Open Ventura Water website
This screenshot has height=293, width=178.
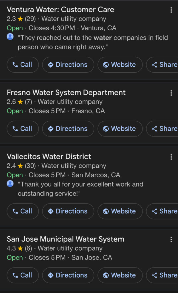(x=120, y=65)
